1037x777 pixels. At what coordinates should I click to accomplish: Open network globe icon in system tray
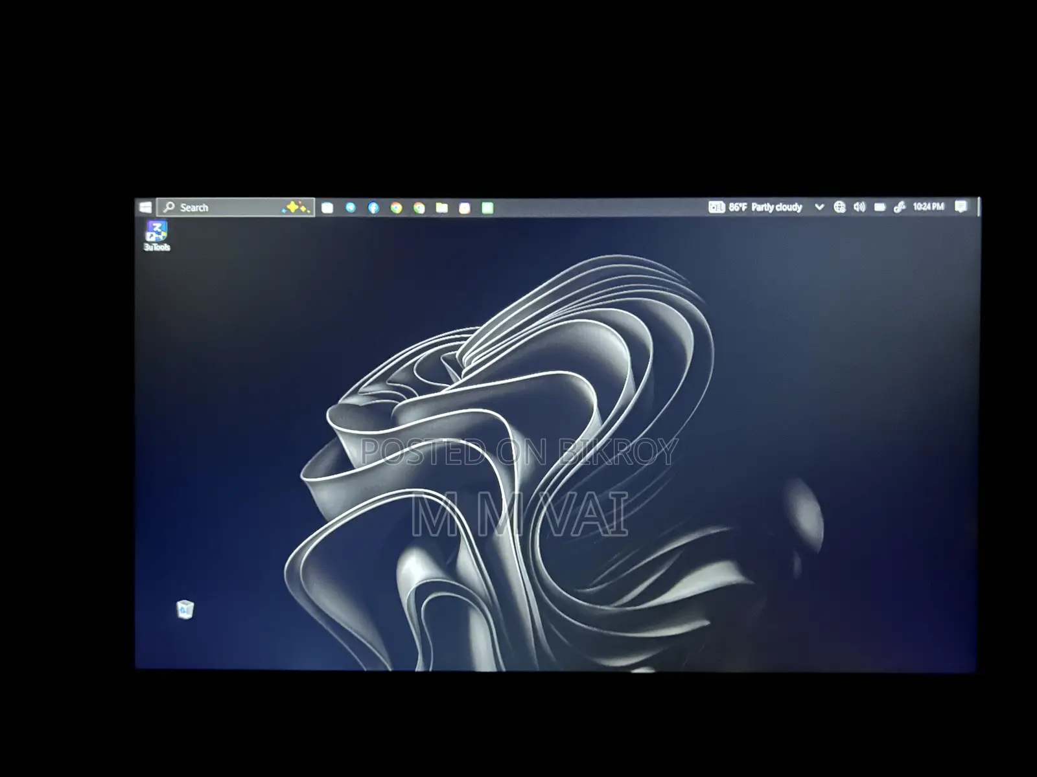(x=839, y=207)
